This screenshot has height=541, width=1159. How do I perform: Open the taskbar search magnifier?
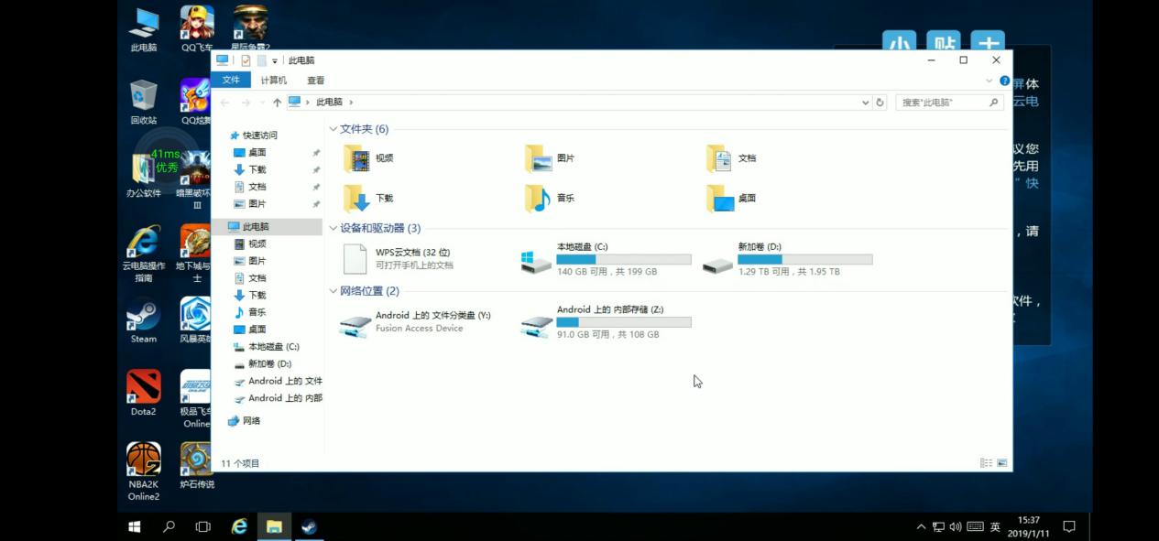click(169, 526)
